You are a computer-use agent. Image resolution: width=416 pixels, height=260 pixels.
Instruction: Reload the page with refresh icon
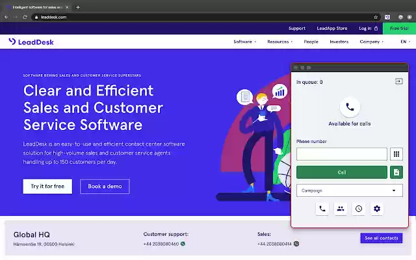click(25, 18)
